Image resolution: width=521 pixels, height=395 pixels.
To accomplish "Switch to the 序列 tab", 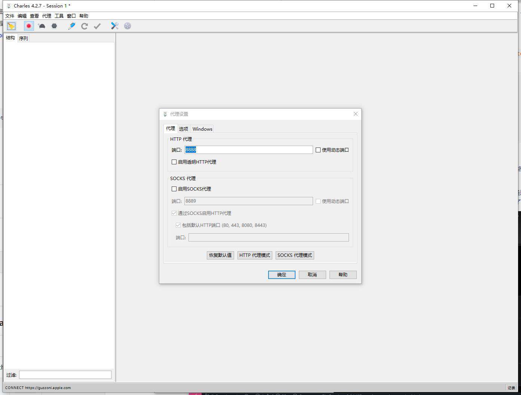I will tap(23, 38).
